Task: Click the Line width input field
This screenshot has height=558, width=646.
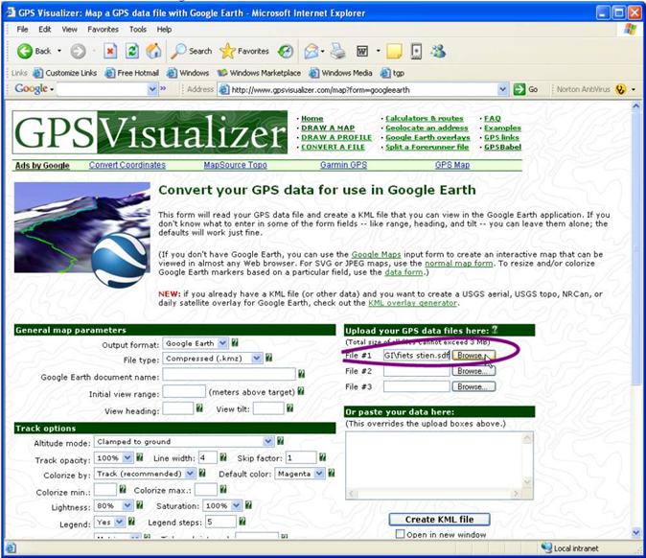Action: [208, 457]
